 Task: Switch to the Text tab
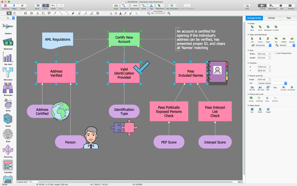click(288, 18)
